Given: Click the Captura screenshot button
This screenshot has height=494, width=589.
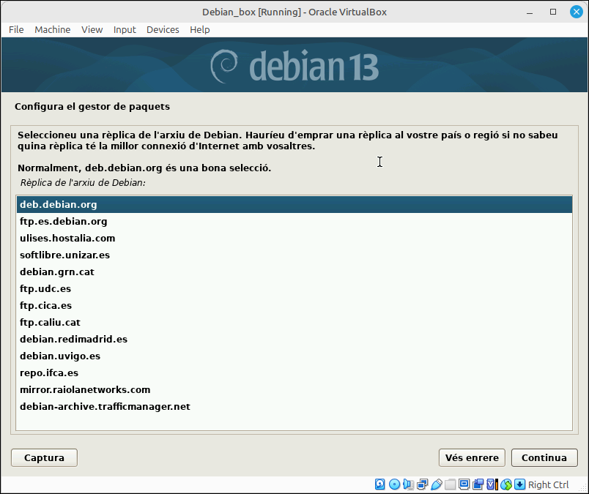Looking at the screenshot, I should (x=45, y=458).
